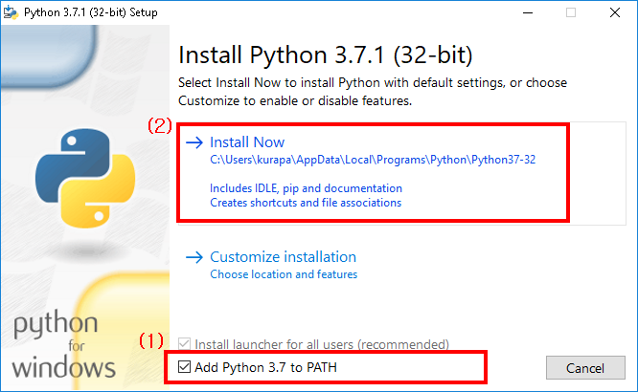
Task: Click the Install Now heading
Action: click(247, 142)
